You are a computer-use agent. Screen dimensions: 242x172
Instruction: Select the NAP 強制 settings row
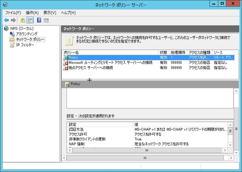pos(148,144)
